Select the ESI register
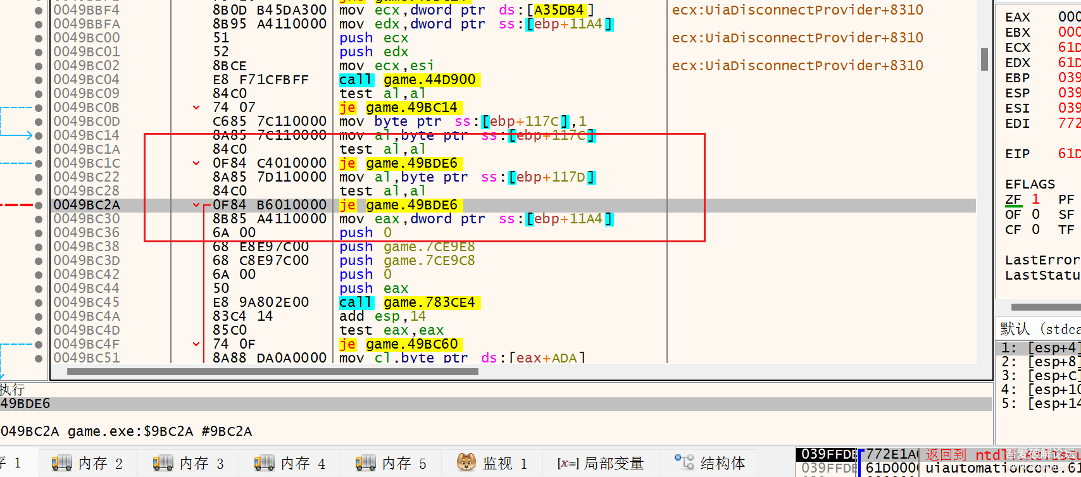Viewport: 1081px width, 477px height. 1018,108
